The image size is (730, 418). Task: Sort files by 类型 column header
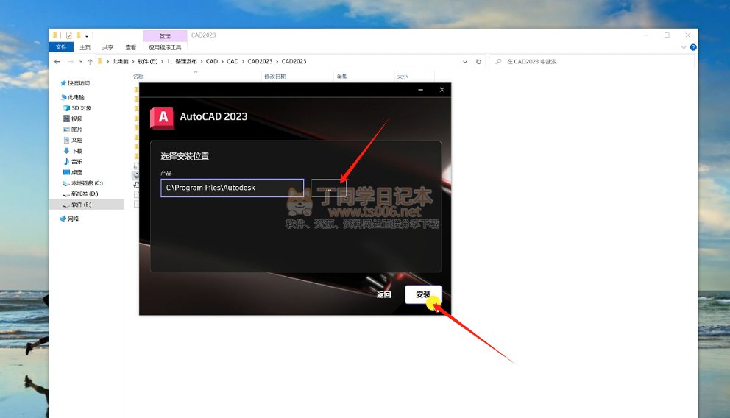click(341, 77)
